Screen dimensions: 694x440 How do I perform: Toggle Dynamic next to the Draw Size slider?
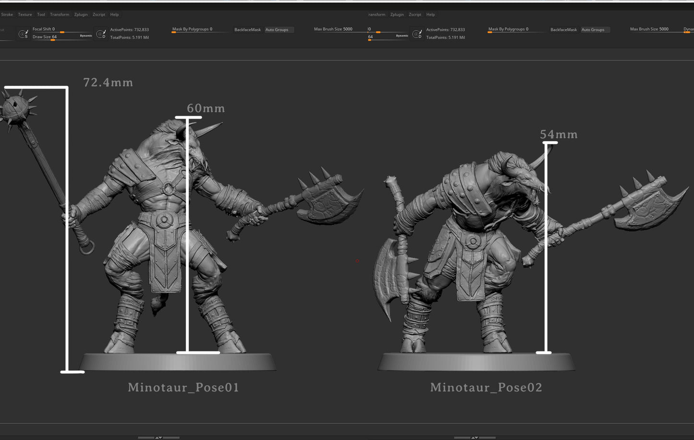[x=86, y=36]
